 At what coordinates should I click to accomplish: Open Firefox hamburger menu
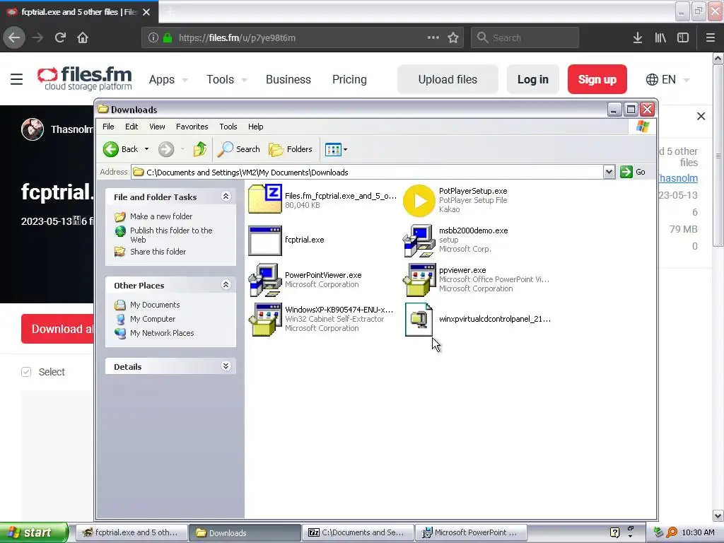[710, 37]
